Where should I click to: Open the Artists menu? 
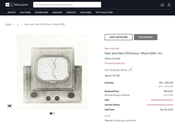pyautogui.click(x=12, y=12)
